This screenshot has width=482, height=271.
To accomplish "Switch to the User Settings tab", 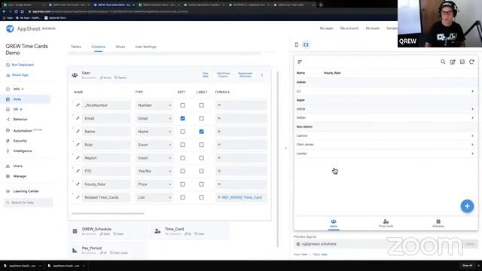I will (x=145, y=47).
